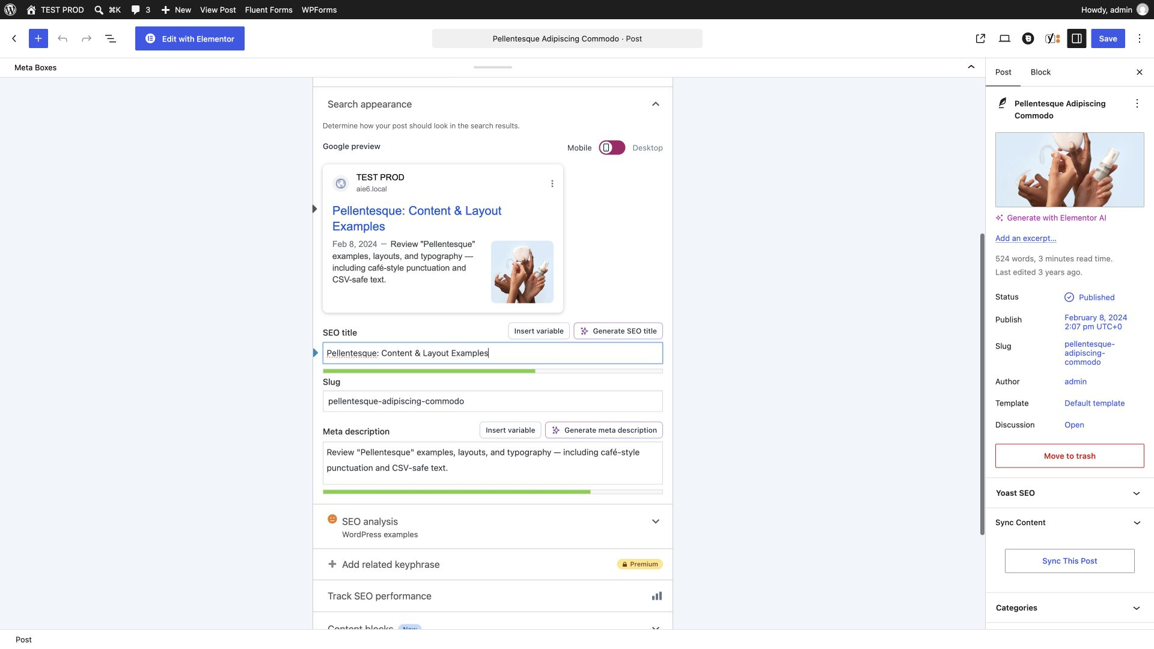Open post actions menu beside title
The image size is (1154, 649).
[x=1137, y=103]
